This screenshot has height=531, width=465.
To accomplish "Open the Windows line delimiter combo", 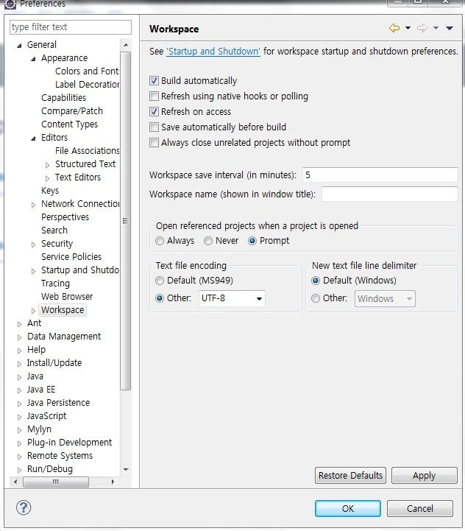I will point(385,299).
